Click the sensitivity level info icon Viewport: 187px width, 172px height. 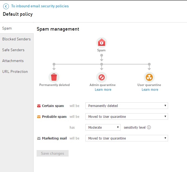point(149,127)
